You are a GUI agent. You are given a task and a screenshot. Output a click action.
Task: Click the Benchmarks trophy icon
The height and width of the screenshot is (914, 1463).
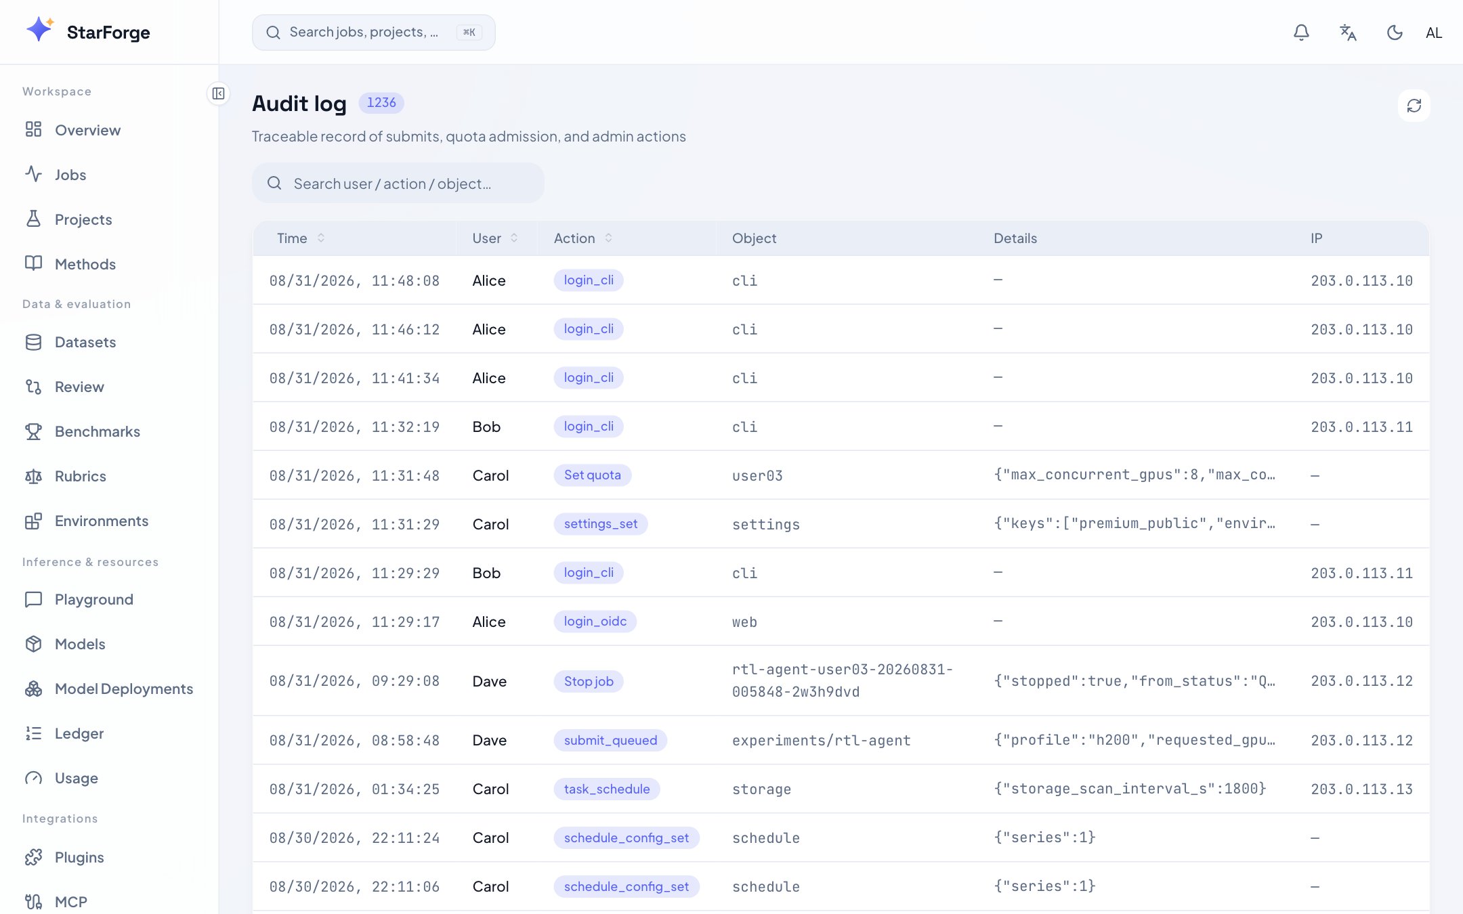33,431
